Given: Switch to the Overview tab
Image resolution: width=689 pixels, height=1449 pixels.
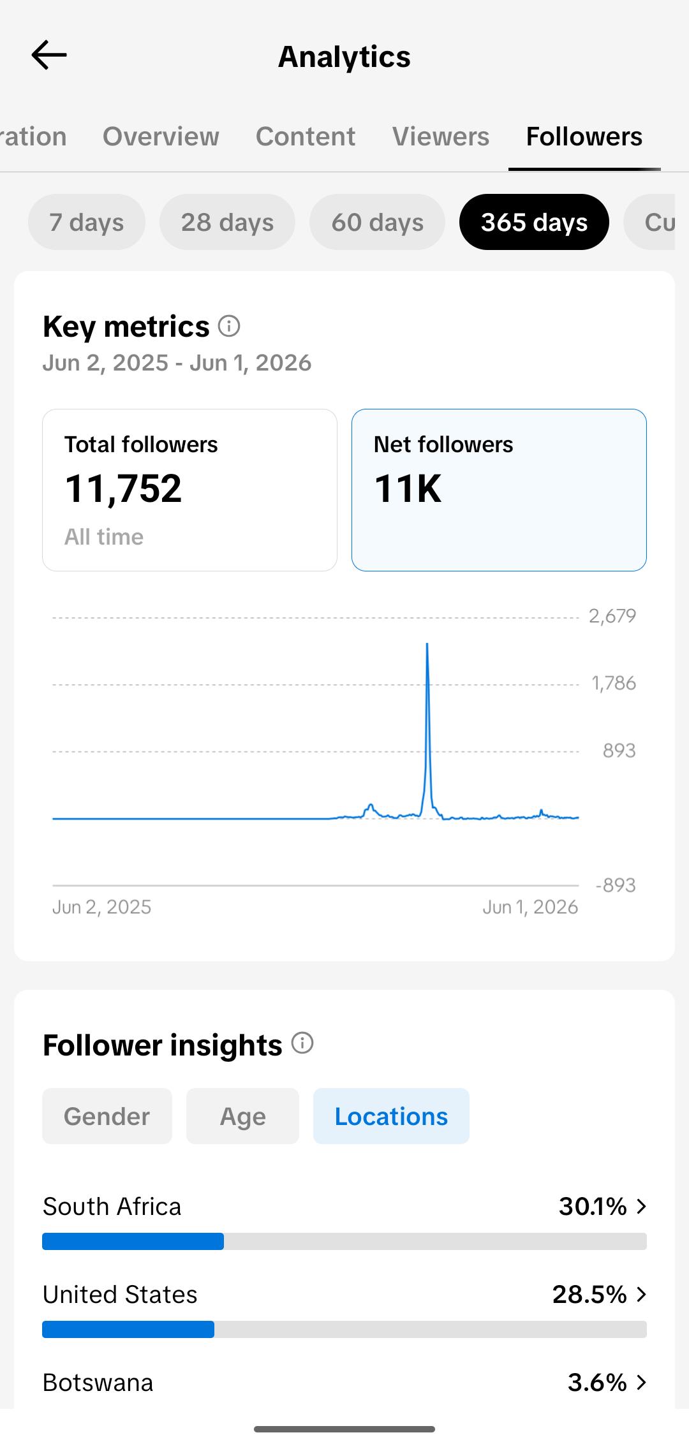Looking at the screenshot, I should (161, 136).
